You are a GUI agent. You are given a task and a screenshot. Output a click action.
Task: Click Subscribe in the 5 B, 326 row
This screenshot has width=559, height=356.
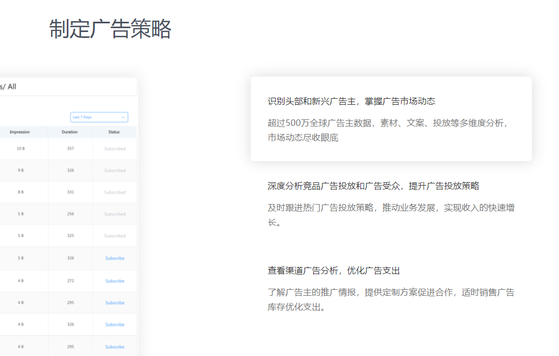tap(115, 258)
